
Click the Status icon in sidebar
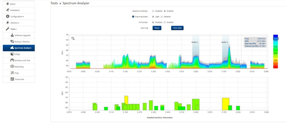click(8, 4)
